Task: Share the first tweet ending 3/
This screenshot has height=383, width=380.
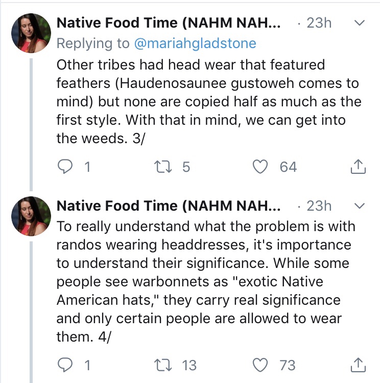Action: click(x=358, y=167)
